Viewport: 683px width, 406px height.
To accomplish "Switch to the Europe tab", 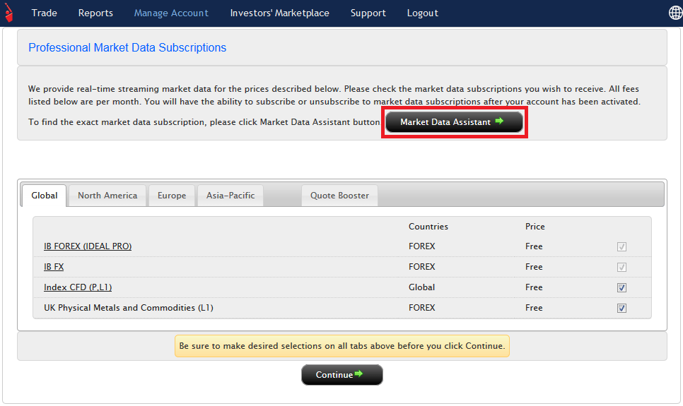I will [172, 196].
